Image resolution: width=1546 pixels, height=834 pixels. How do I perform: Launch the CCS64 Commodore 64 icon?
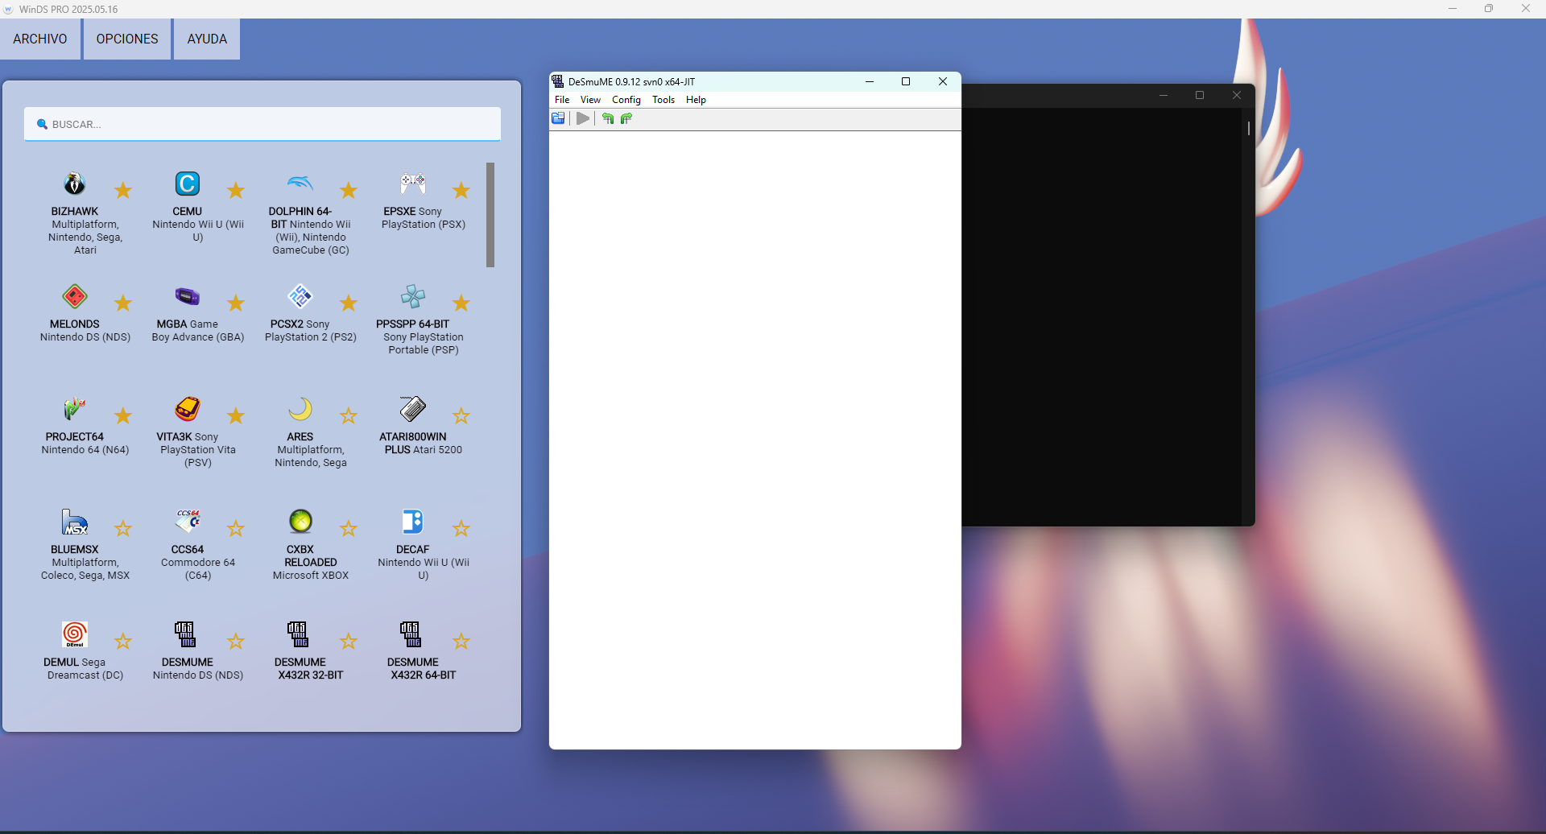(x=188, y=522)
